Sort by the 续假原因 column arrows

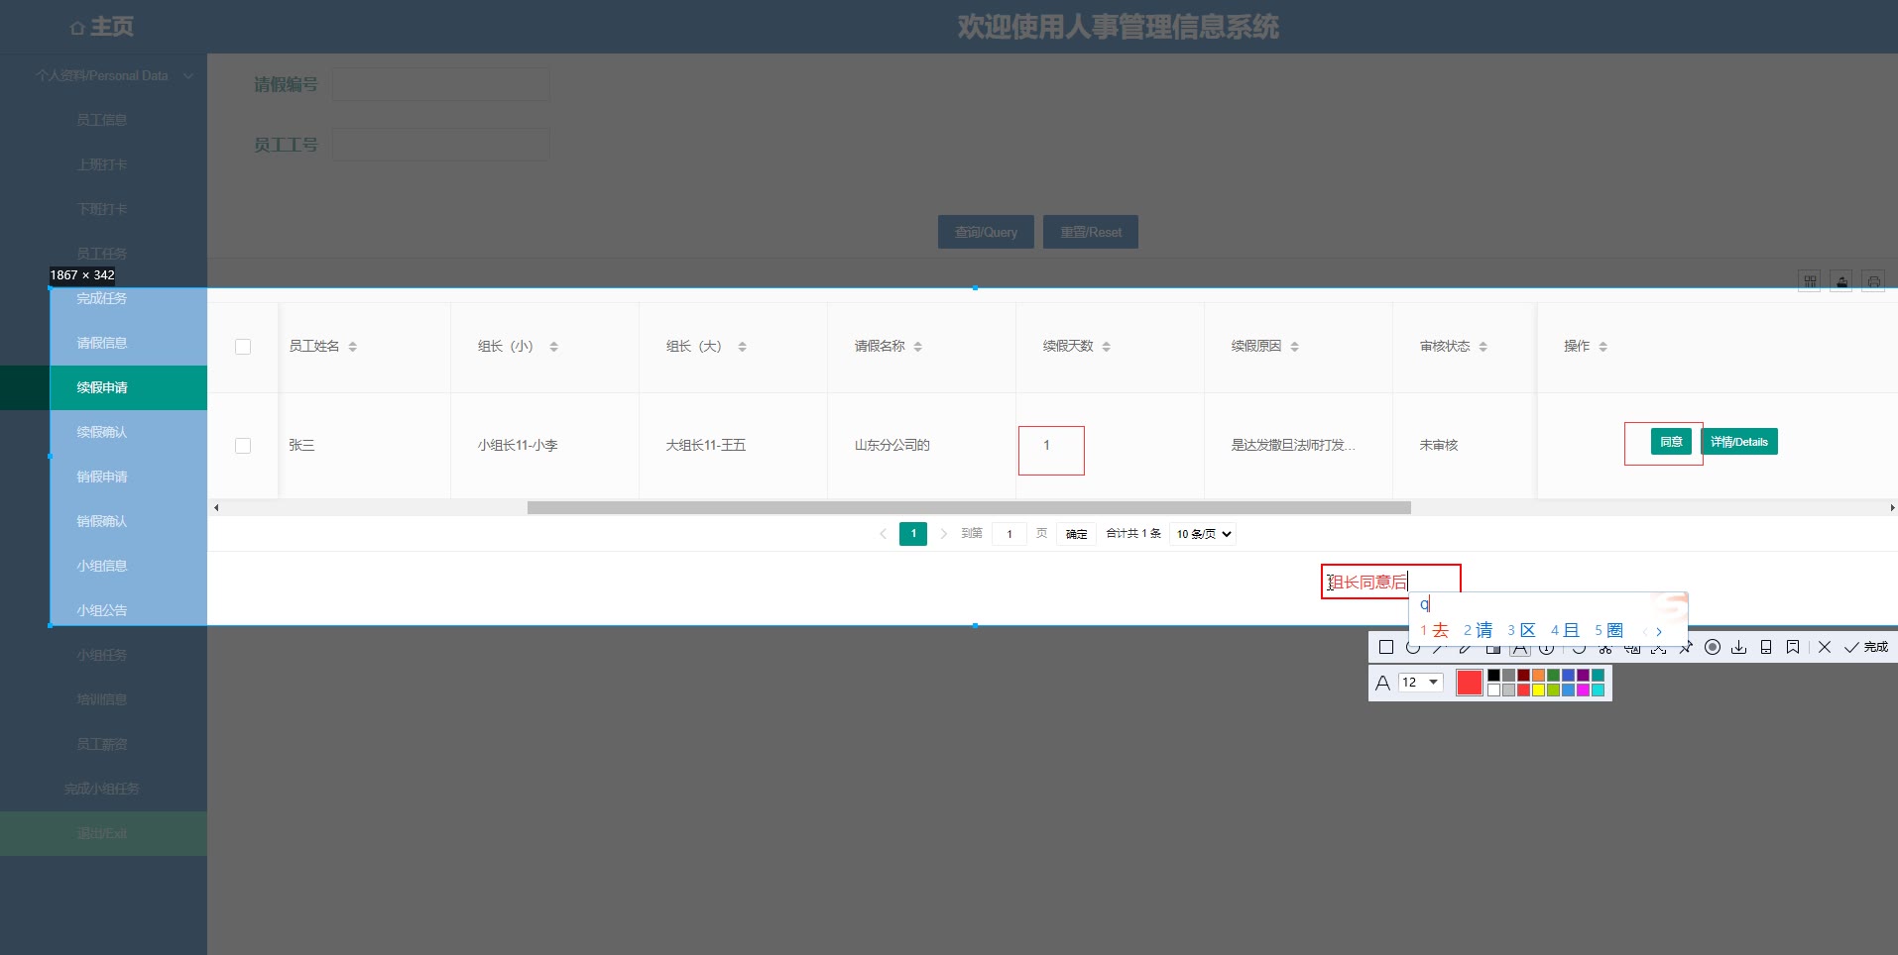(1295, 347)
